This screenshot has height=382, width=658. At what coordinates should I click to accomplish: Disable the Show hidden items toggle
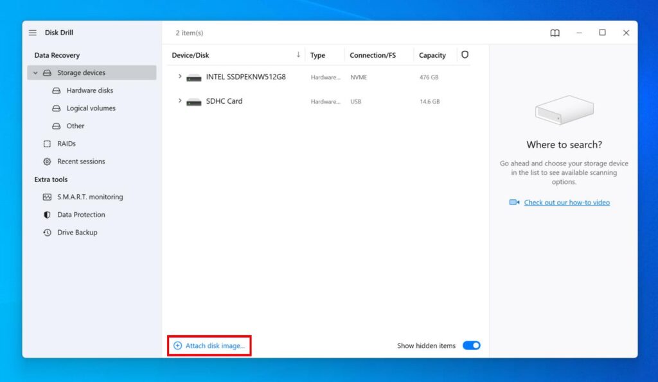[471, 345]
